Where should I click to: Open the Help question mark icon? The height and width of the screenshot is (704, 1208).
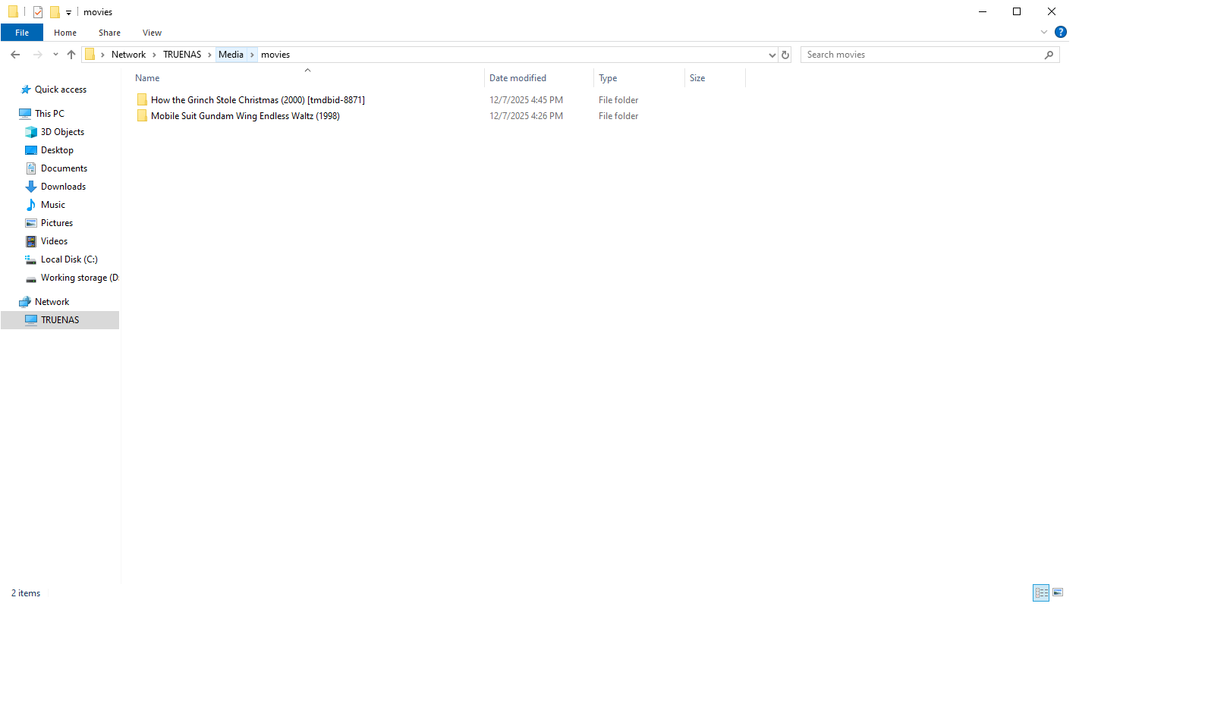[1060, 32]
